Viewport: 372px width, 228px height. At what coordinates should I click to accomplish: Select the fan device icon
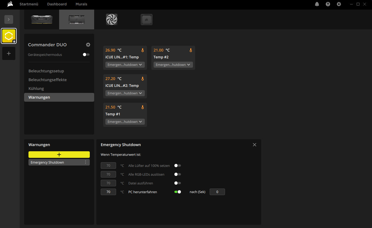(112, 19)
